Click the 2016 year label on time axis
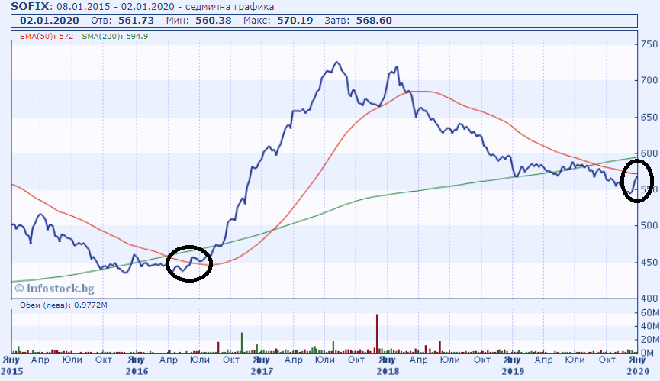The height and width of the screenshot is (381, 660). [x=137, y=371]
